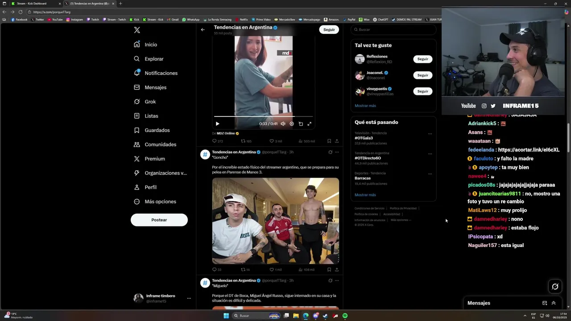Screen dimensions: 571x321
Task: Open the #OTGala3 trend
Action: [364, 138]
